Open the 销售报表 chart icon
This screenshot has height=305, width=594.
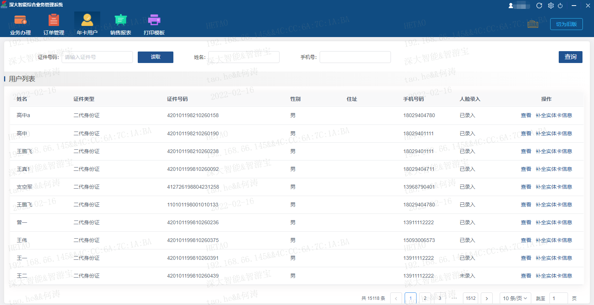point(121,20)
